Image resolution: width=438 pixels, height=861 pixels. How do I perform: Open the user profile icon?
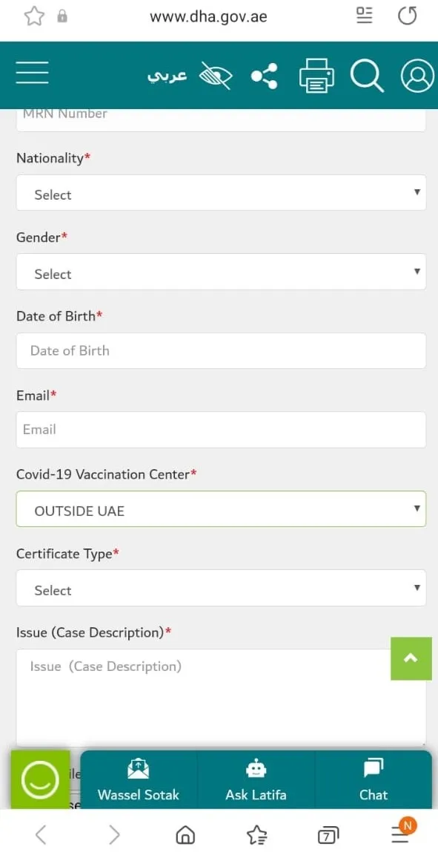[x=418, y=75]
